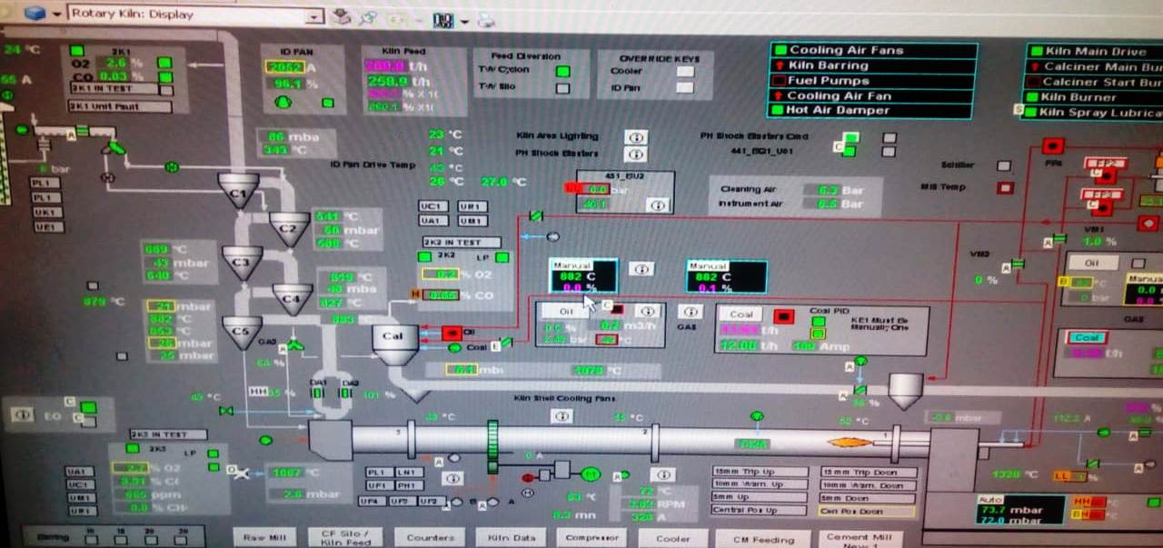The width and height of the screenshot is (1163, 548).
Task: Open info icon between the Manual controllers
Action: [x=641, y=269]
